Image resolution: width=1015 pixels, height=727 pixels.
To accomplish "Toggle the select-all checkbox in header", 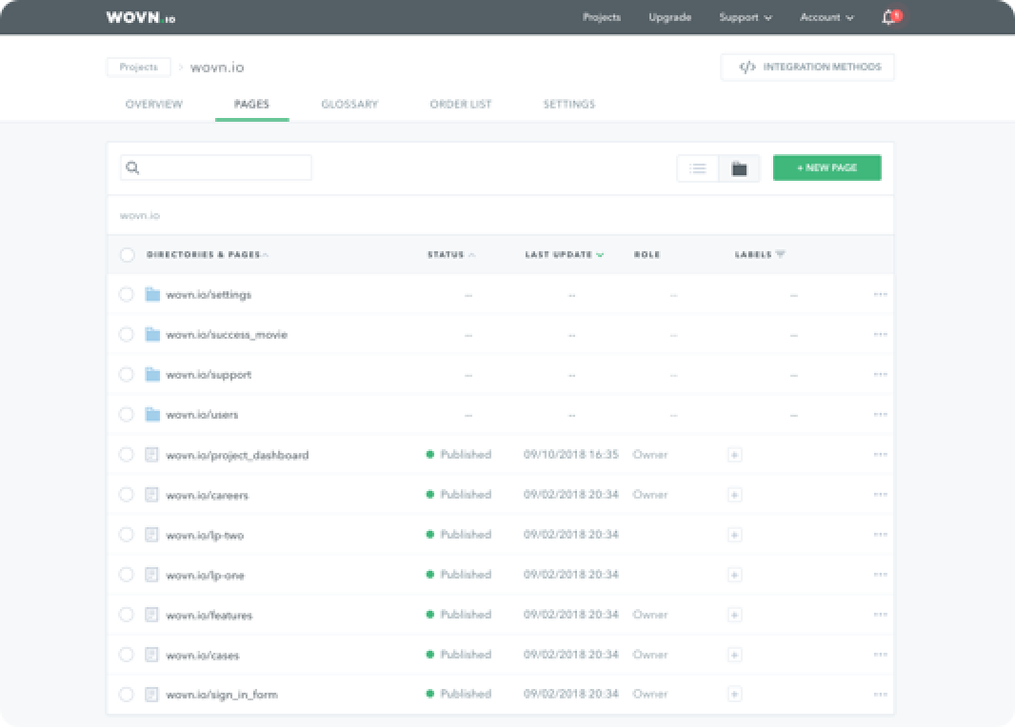I will coord(128,255).
